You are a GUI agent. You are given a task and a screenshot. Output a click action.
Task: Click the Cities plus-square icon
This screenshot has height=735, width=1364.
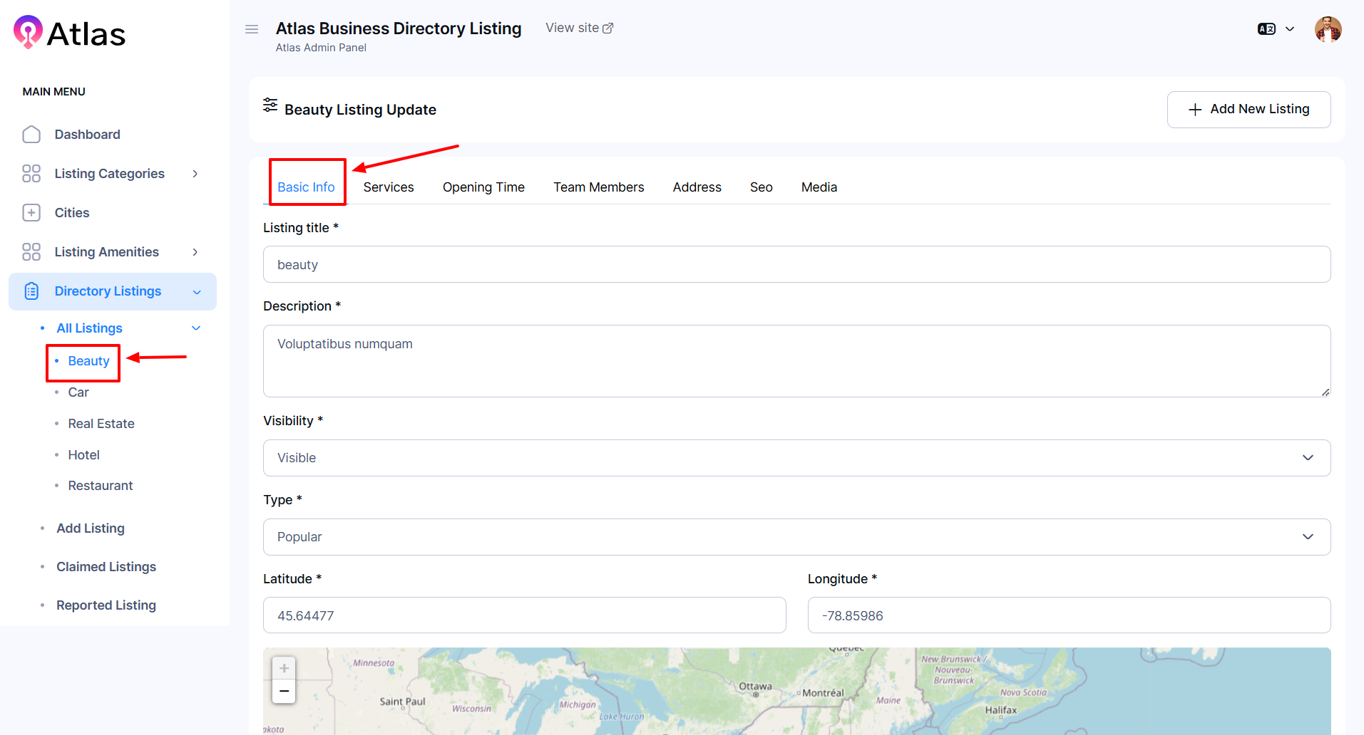(31, 213)
